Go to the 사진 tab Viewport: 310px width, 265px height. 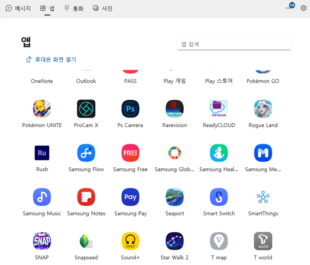pyautogui.click(x=103, y=8)
